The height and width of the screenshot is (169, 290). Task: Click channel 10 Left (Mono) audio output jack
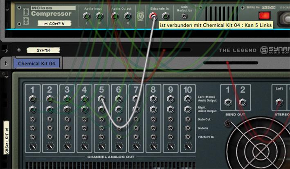tap(188, 99)
